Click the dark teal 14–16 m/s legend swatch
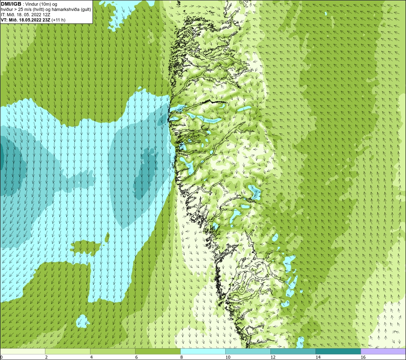This screenshot has width=406, height=360. (338, 351)
